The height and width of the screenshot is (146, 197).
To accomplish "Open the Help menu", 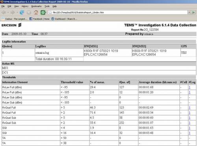I will pos(54,6).
